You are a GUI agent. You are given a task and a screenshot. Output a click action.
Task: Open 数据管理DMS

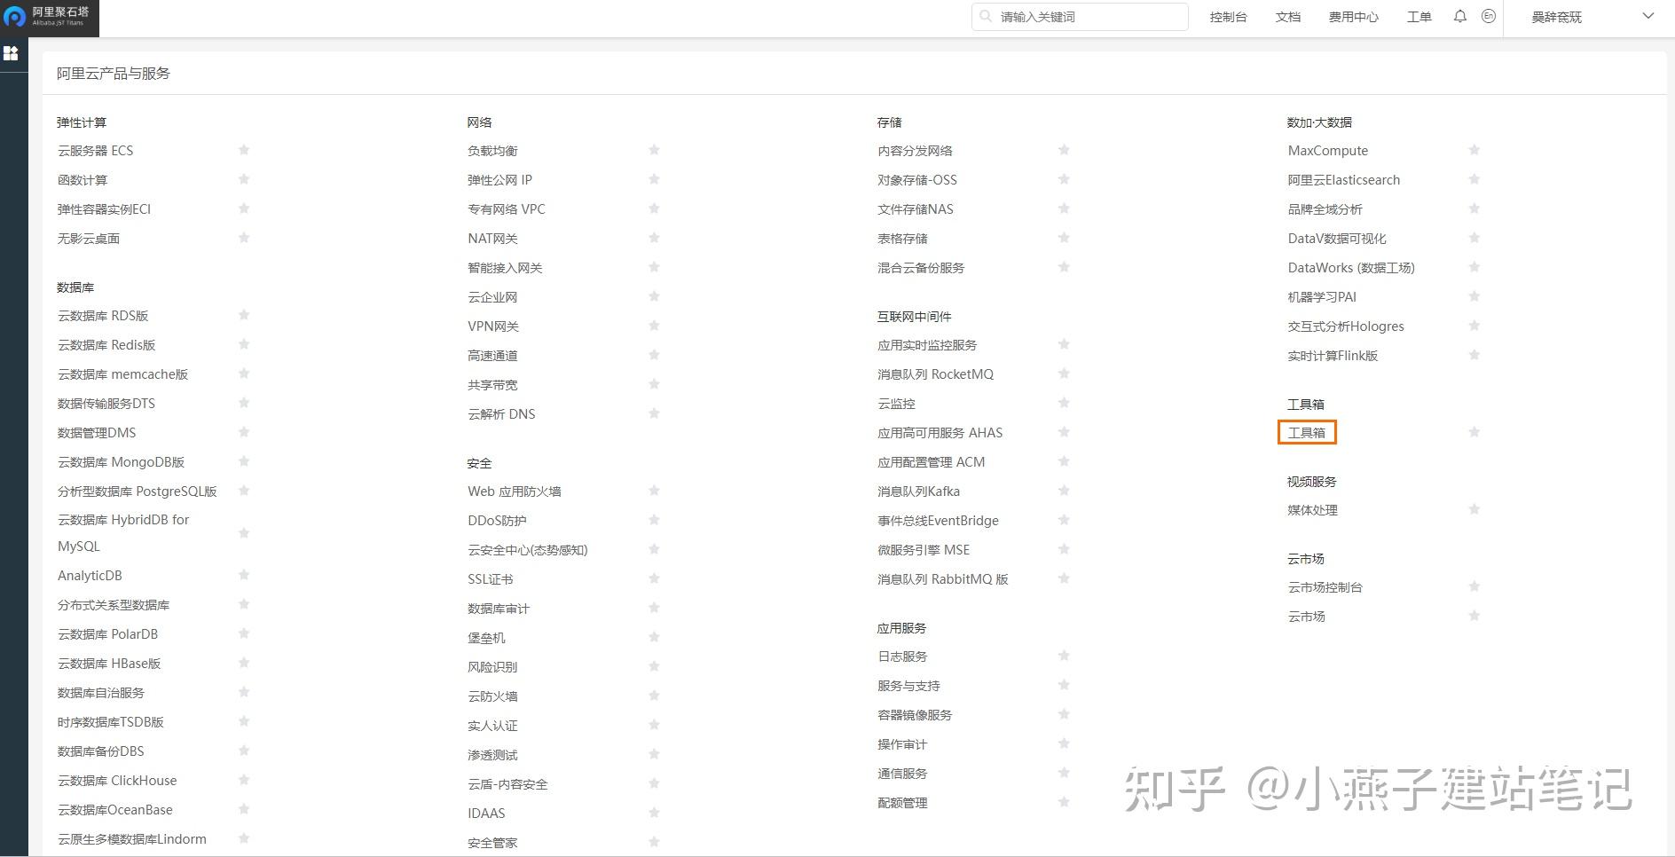pos(97,433)
